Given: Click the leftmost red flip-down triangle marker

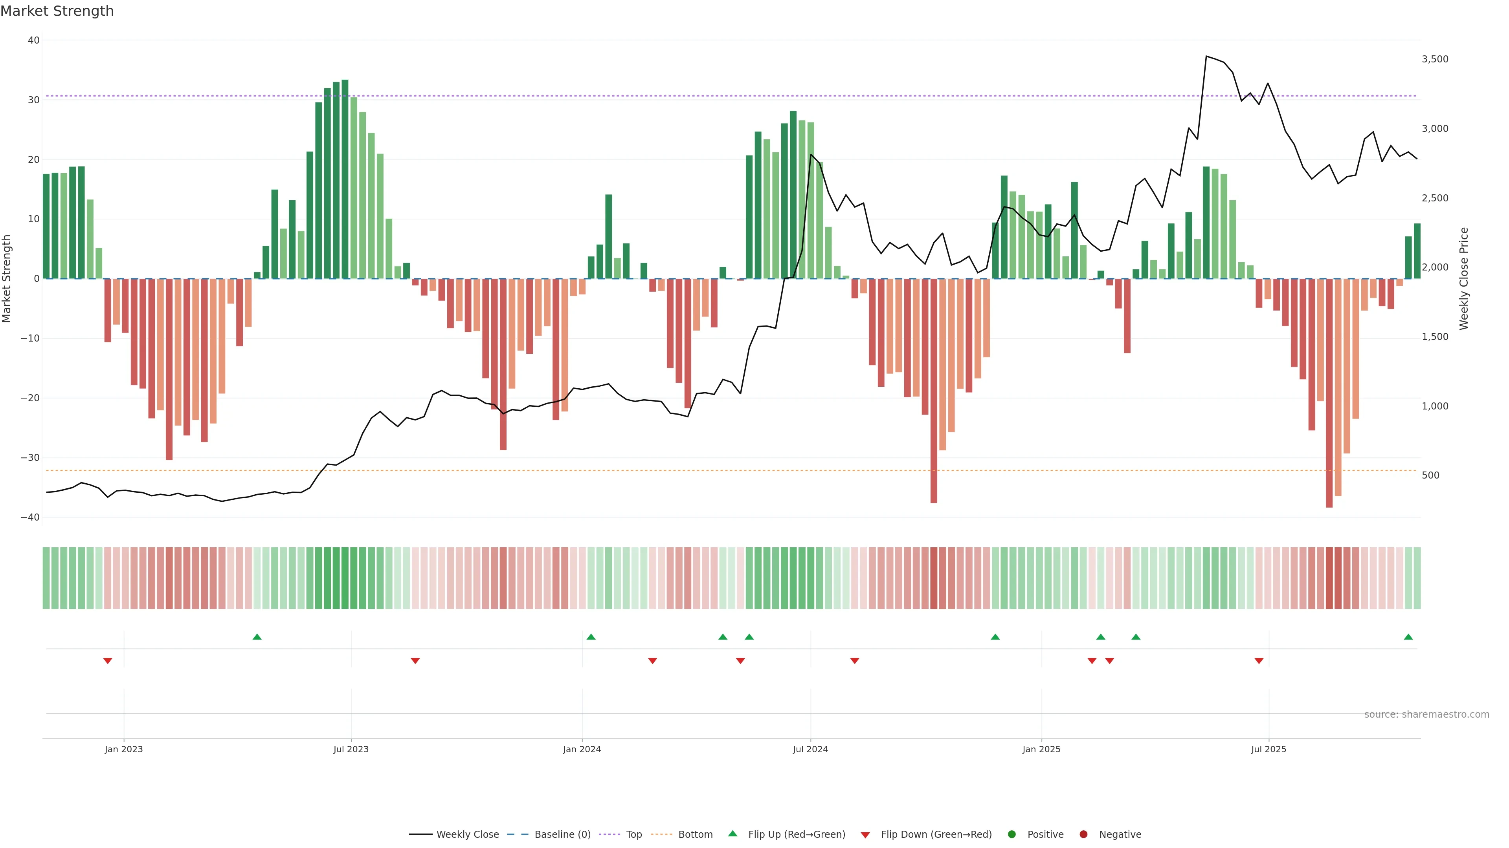Looking at the screenshot, I should coord(108,661).
